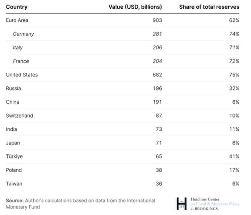
Task: Click the Poland row label
Action: coord(14,170)
